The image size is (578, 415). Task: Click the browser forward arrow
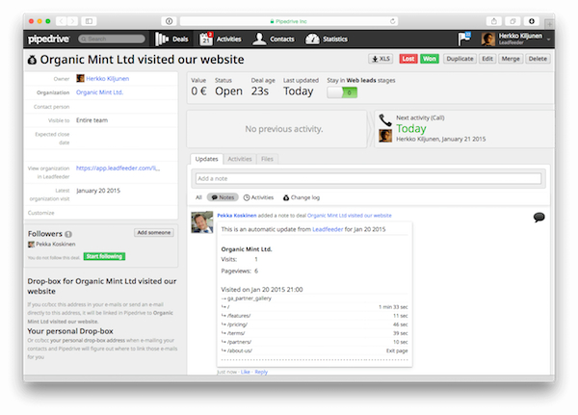[x=73, y=21]
